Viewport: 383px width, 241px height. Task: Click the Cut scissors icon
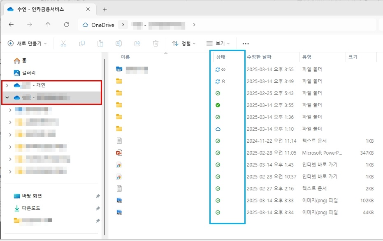tap(63, 44)
